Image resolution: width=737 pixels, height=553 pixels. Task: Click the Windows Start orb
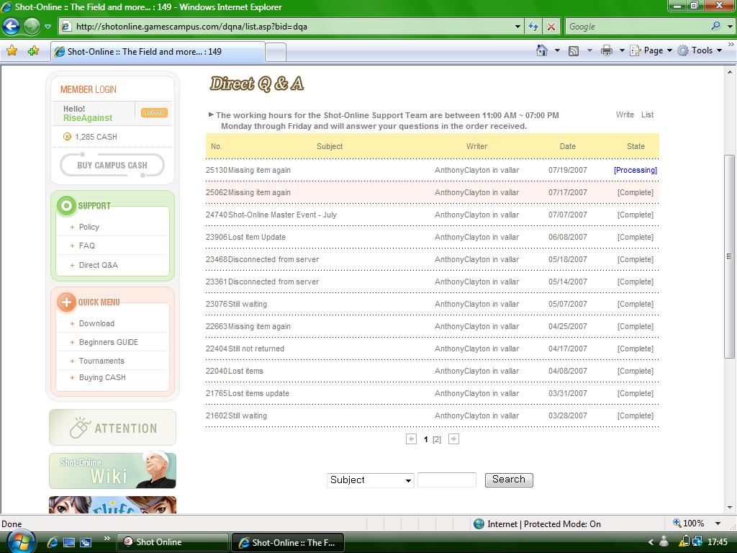tap(19, 541)
